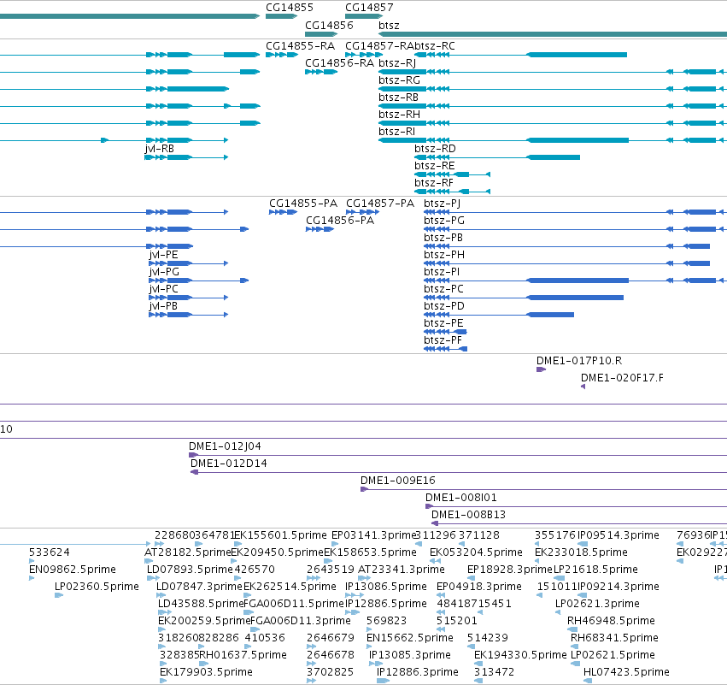Click the CG14855 gene label
The image size is (727, 685).
click(290, 8)
